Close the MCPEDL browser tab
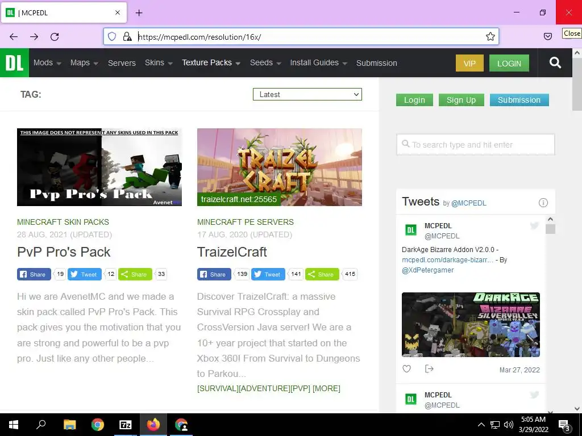 point(117,12)
